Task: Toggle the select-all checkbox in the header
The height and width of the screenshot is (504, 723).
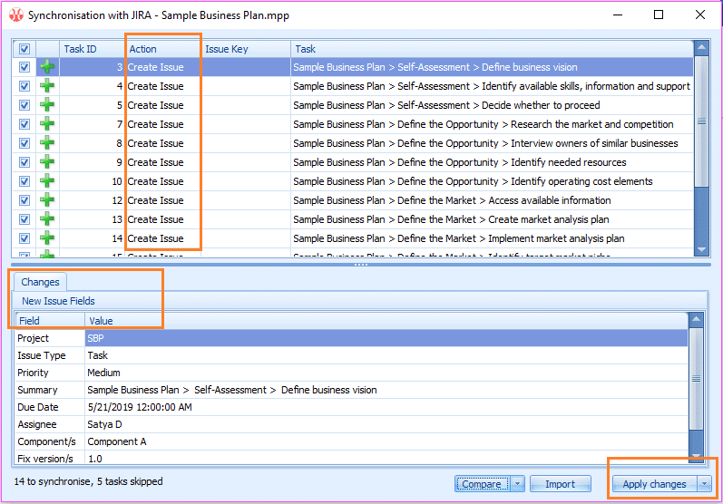Action: pos(24,49)
